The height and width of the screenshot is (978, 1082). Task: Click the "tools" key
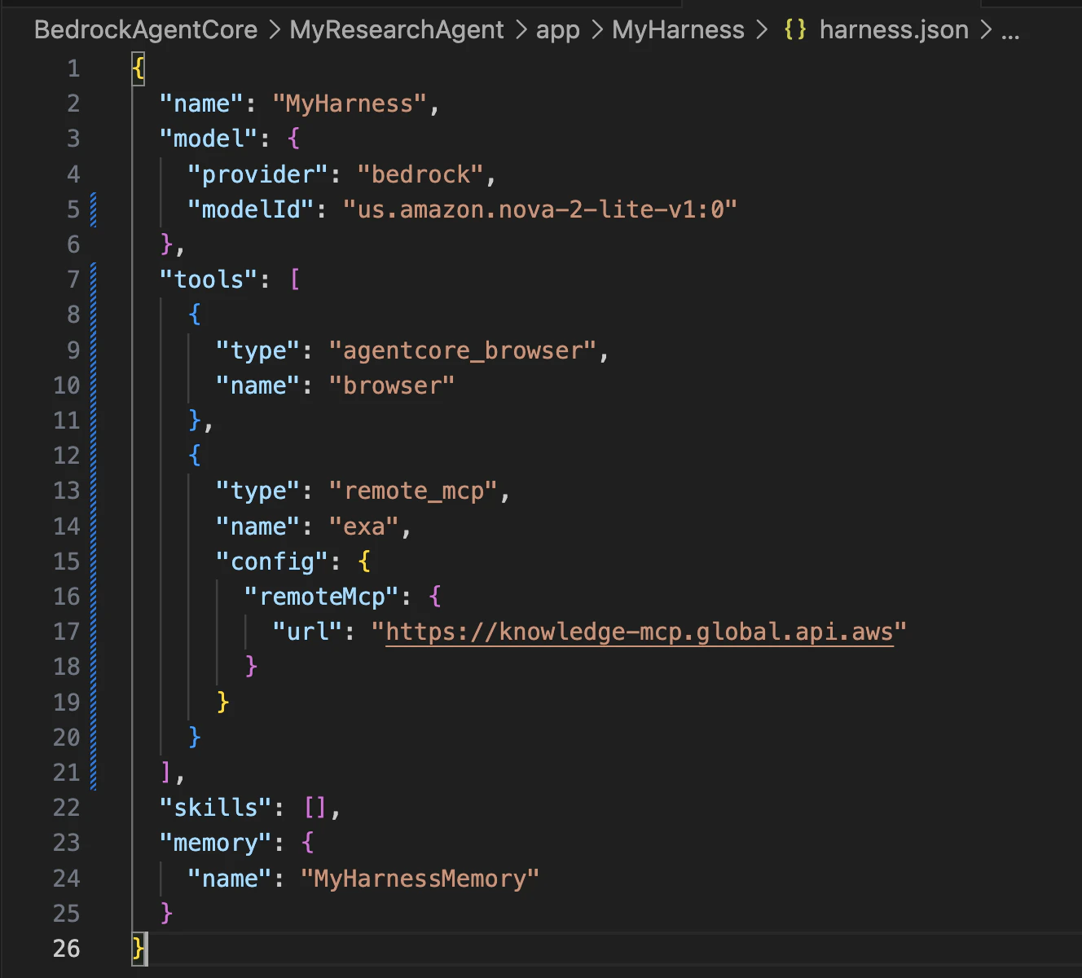tap(210, 280)
